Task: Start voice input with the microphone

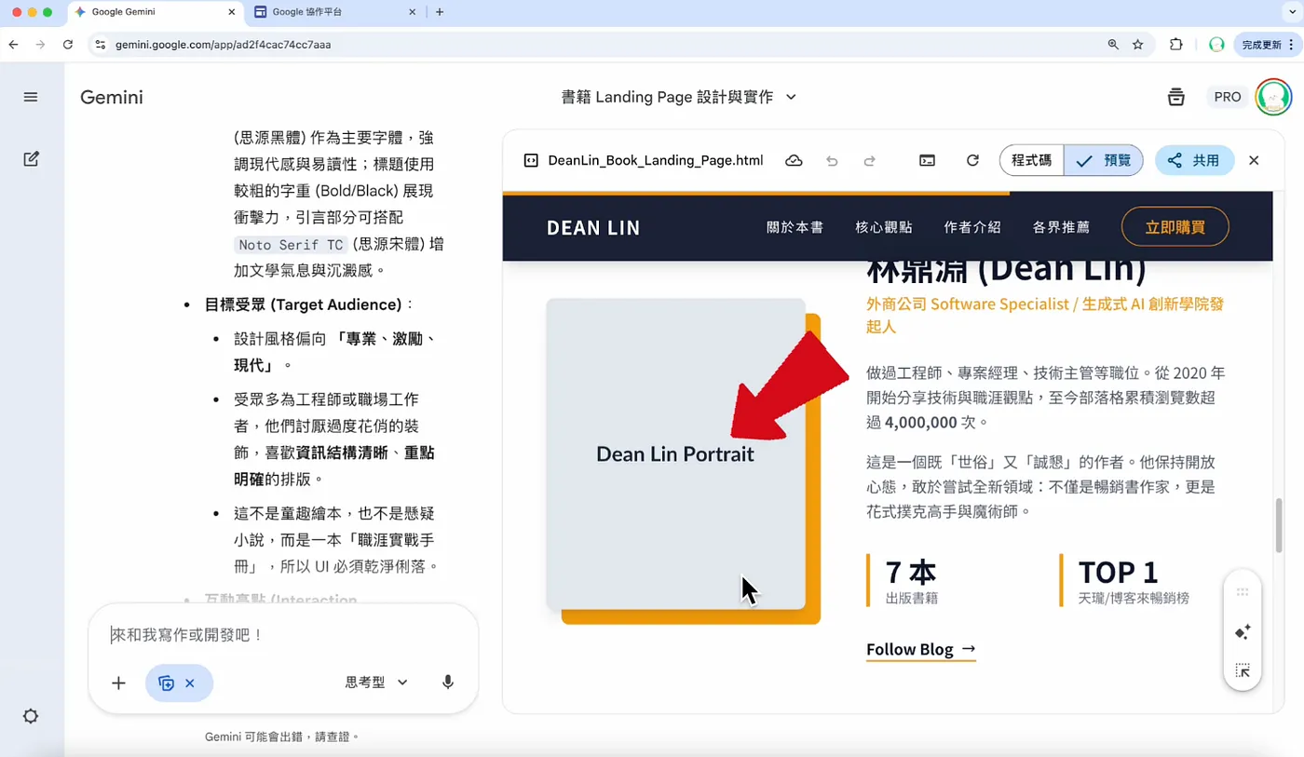Action: coord(448,683)
